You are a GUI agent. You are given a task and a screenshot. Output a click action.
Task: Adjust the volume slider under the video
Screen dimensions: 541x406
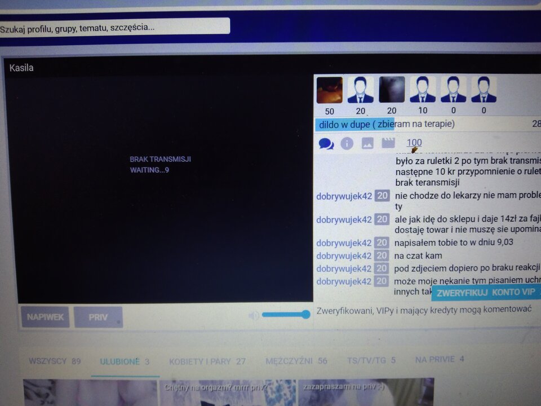click(286, 315)
